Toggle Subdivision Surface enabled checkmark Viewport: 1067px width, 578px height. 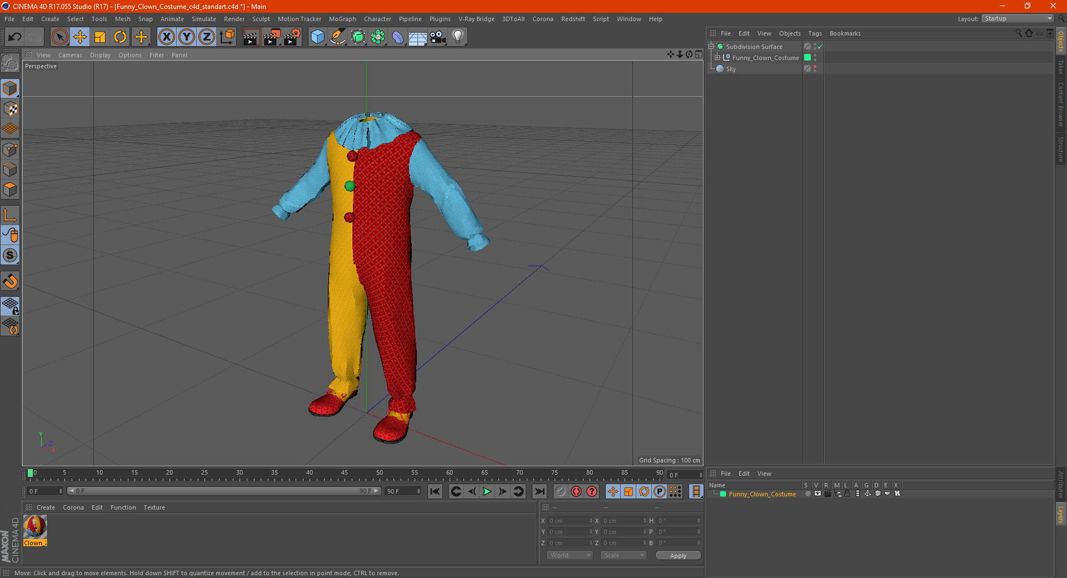pos(820,47)
